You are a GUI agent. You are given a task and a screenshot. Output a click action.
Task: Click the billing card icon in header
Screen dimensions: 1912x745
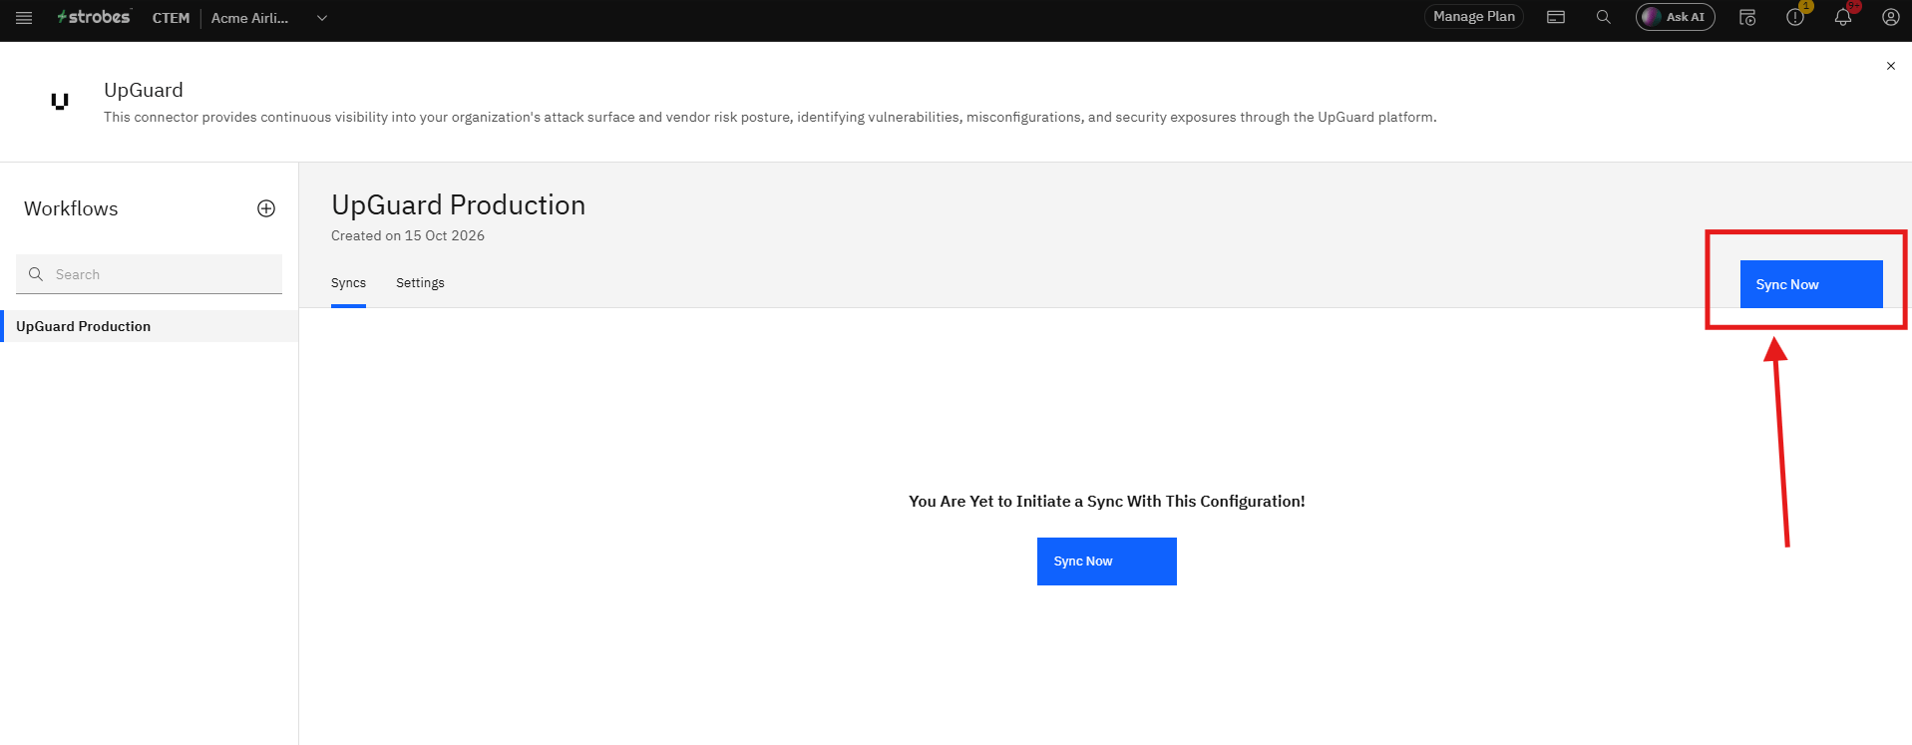point(1556,17)
